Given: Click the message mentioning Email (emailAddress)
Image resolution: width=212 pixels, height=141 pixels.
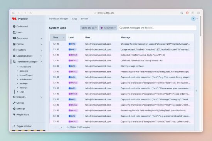Looking at the screenshot, I should 153,111.
